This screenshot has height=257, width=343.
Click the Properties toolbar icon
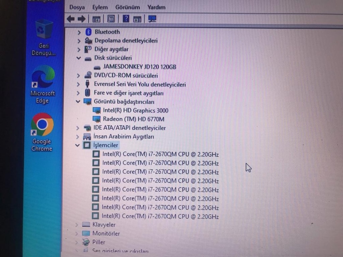click(111, 19)
